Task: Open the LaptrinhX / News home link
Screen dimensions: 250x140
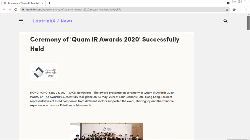Action: click(x=53, y=21)
